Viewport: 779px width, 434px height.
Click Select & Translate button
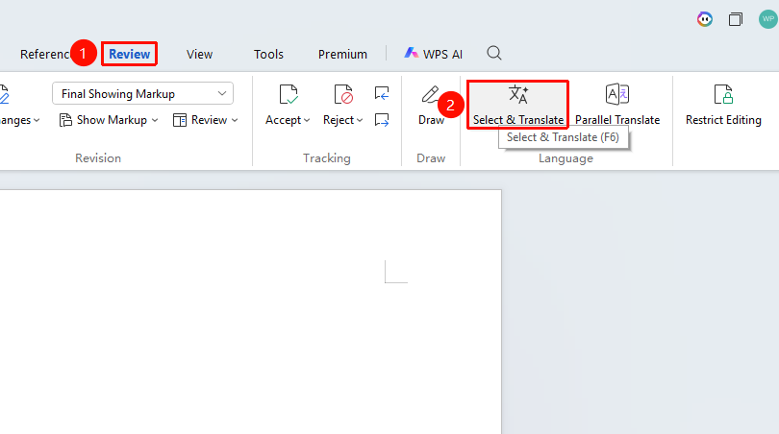click(x=517, y=105)
